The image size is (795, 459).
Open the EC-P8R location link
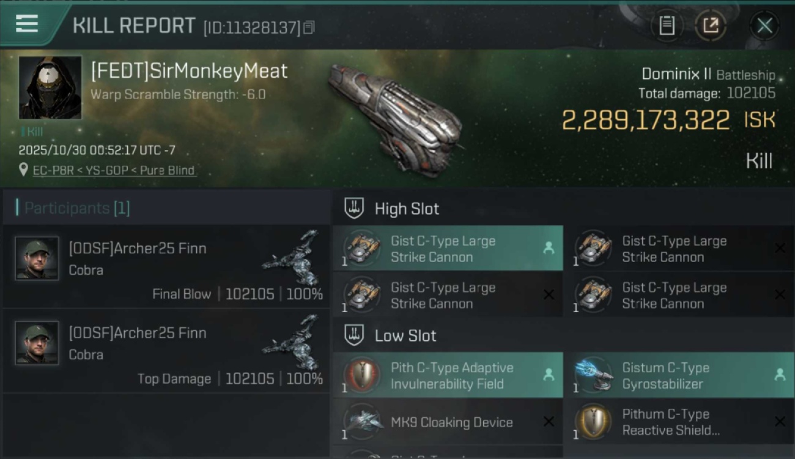point(114,170)
